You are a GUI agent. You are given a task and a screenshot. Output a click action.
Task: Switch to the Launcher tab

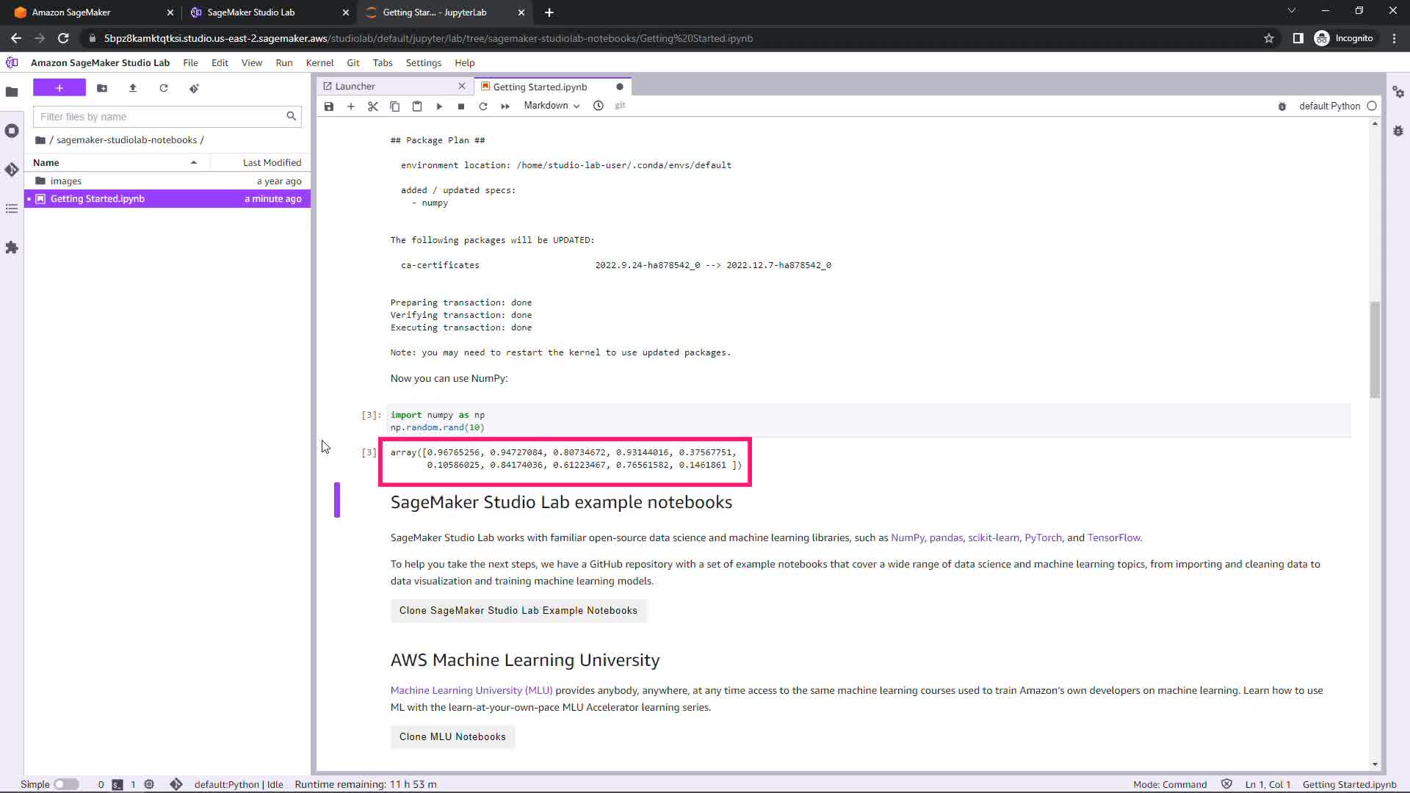point(355,87)
